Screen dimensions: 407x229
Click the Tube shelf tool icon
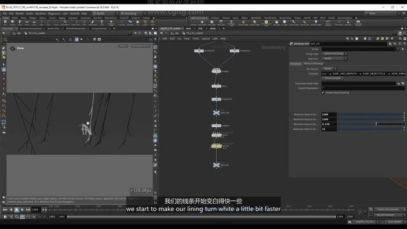(x=20, y=23)
